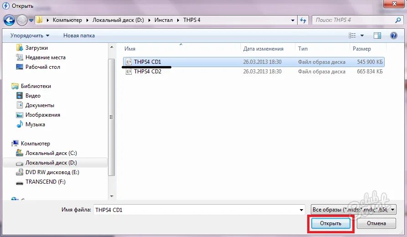407x237 pixels.
Task: Click the DVD RW drive icon
Action: click(20, 172)
